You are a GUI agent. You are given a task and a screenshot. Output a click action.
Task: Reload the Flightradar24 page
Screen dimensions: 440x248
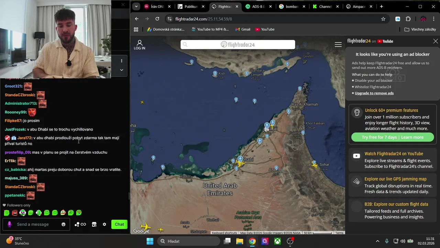click(157, 19)
